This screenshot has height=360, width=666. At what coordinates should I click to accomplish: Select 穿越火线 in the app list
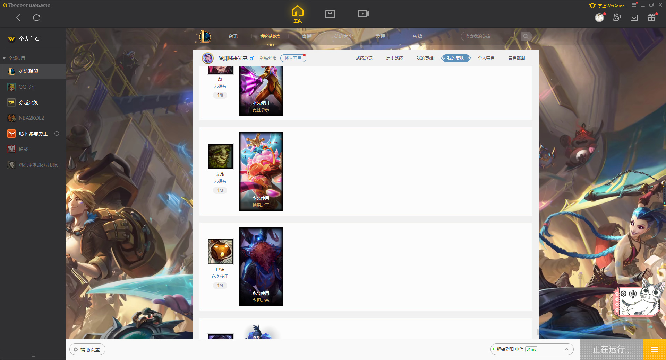coord(33,102)
